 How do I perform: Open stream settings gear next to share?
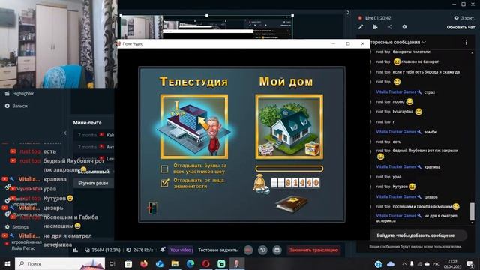[x=404, y=27]
